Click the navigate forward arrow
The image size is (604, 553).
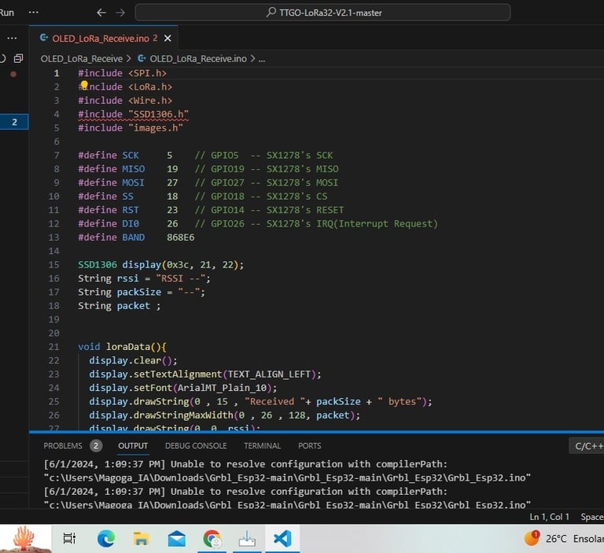pos(120,13)
